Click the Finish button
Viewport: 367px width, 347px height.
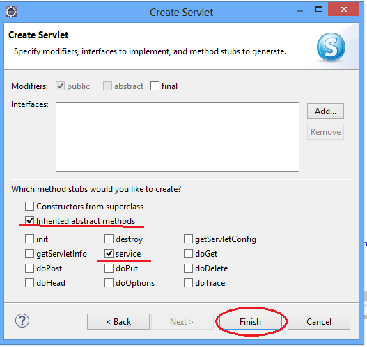tap(250, 322)
